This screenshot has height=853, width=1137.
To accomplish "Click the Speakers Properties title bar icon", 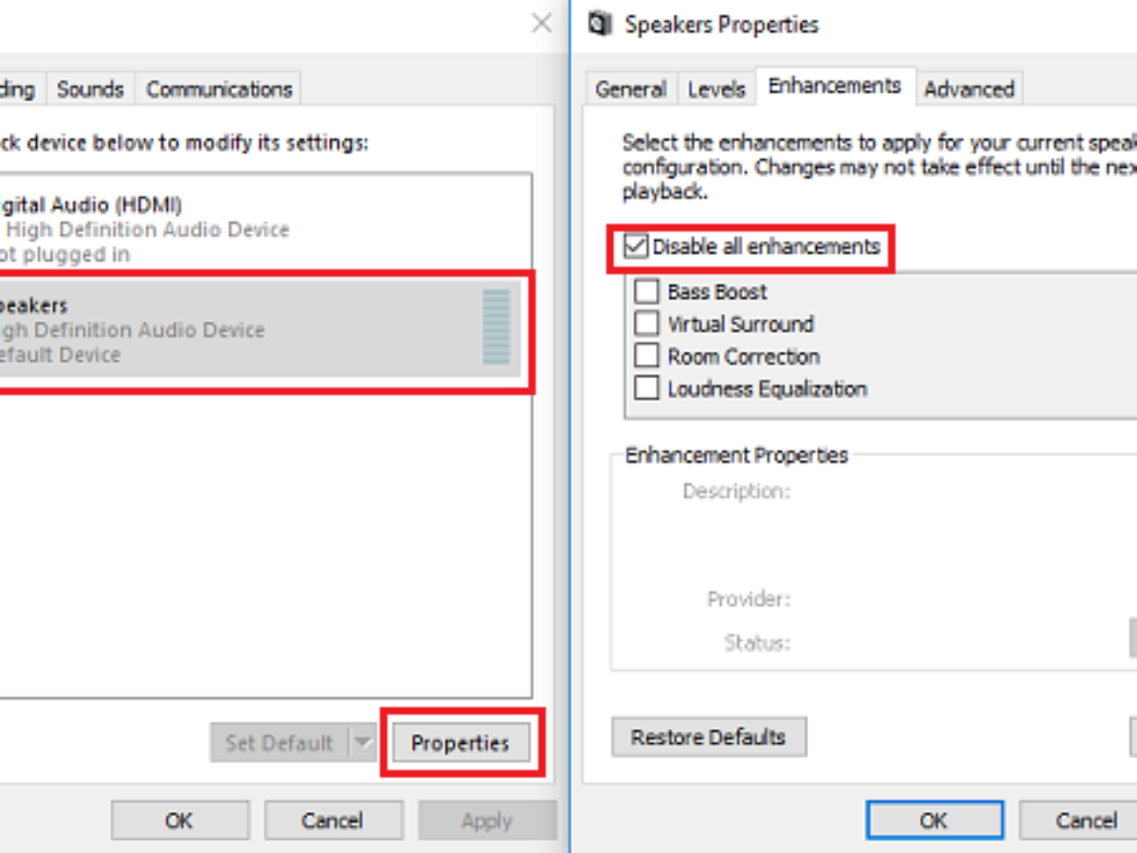I will [600, 24].
